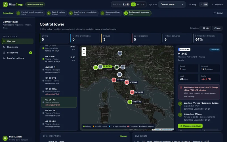Restart the guided tour
Image resolution: width=227 pixels, height=142 pixels.
tap(218, 13)
